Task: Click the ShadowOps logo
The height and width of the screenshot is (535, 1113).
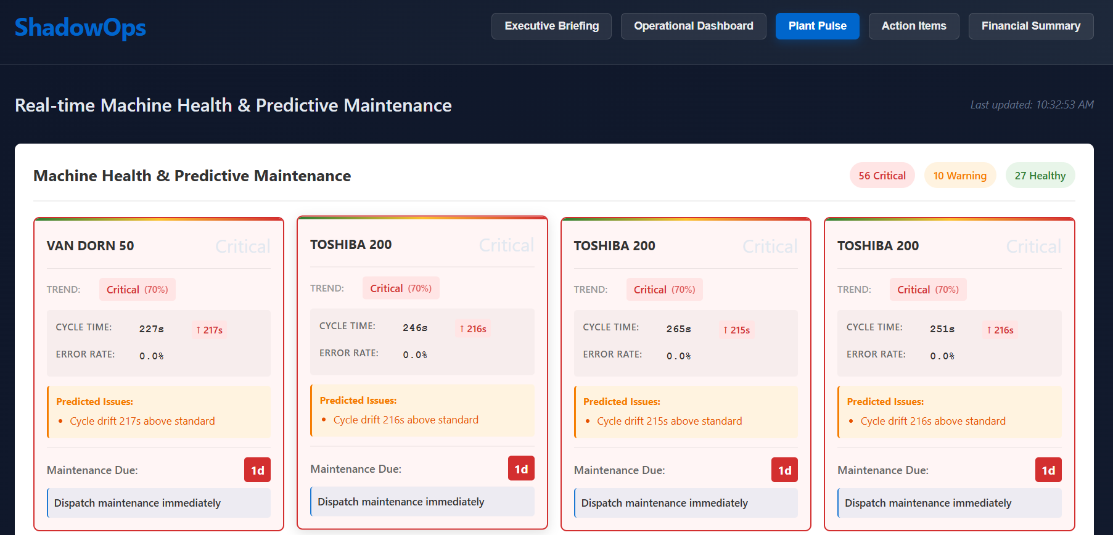Action: [x=80, y=27]
